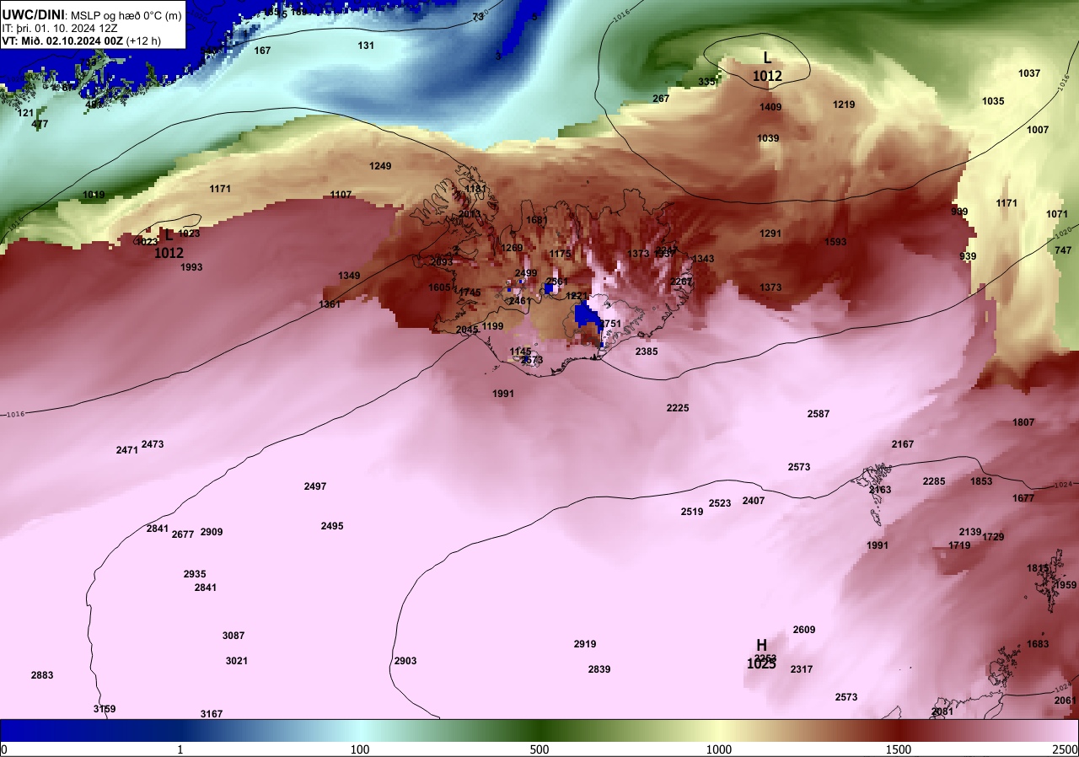Select the initial time line 'IT: þri. 01. 10. 2024 12Z'

pos(60,28)
